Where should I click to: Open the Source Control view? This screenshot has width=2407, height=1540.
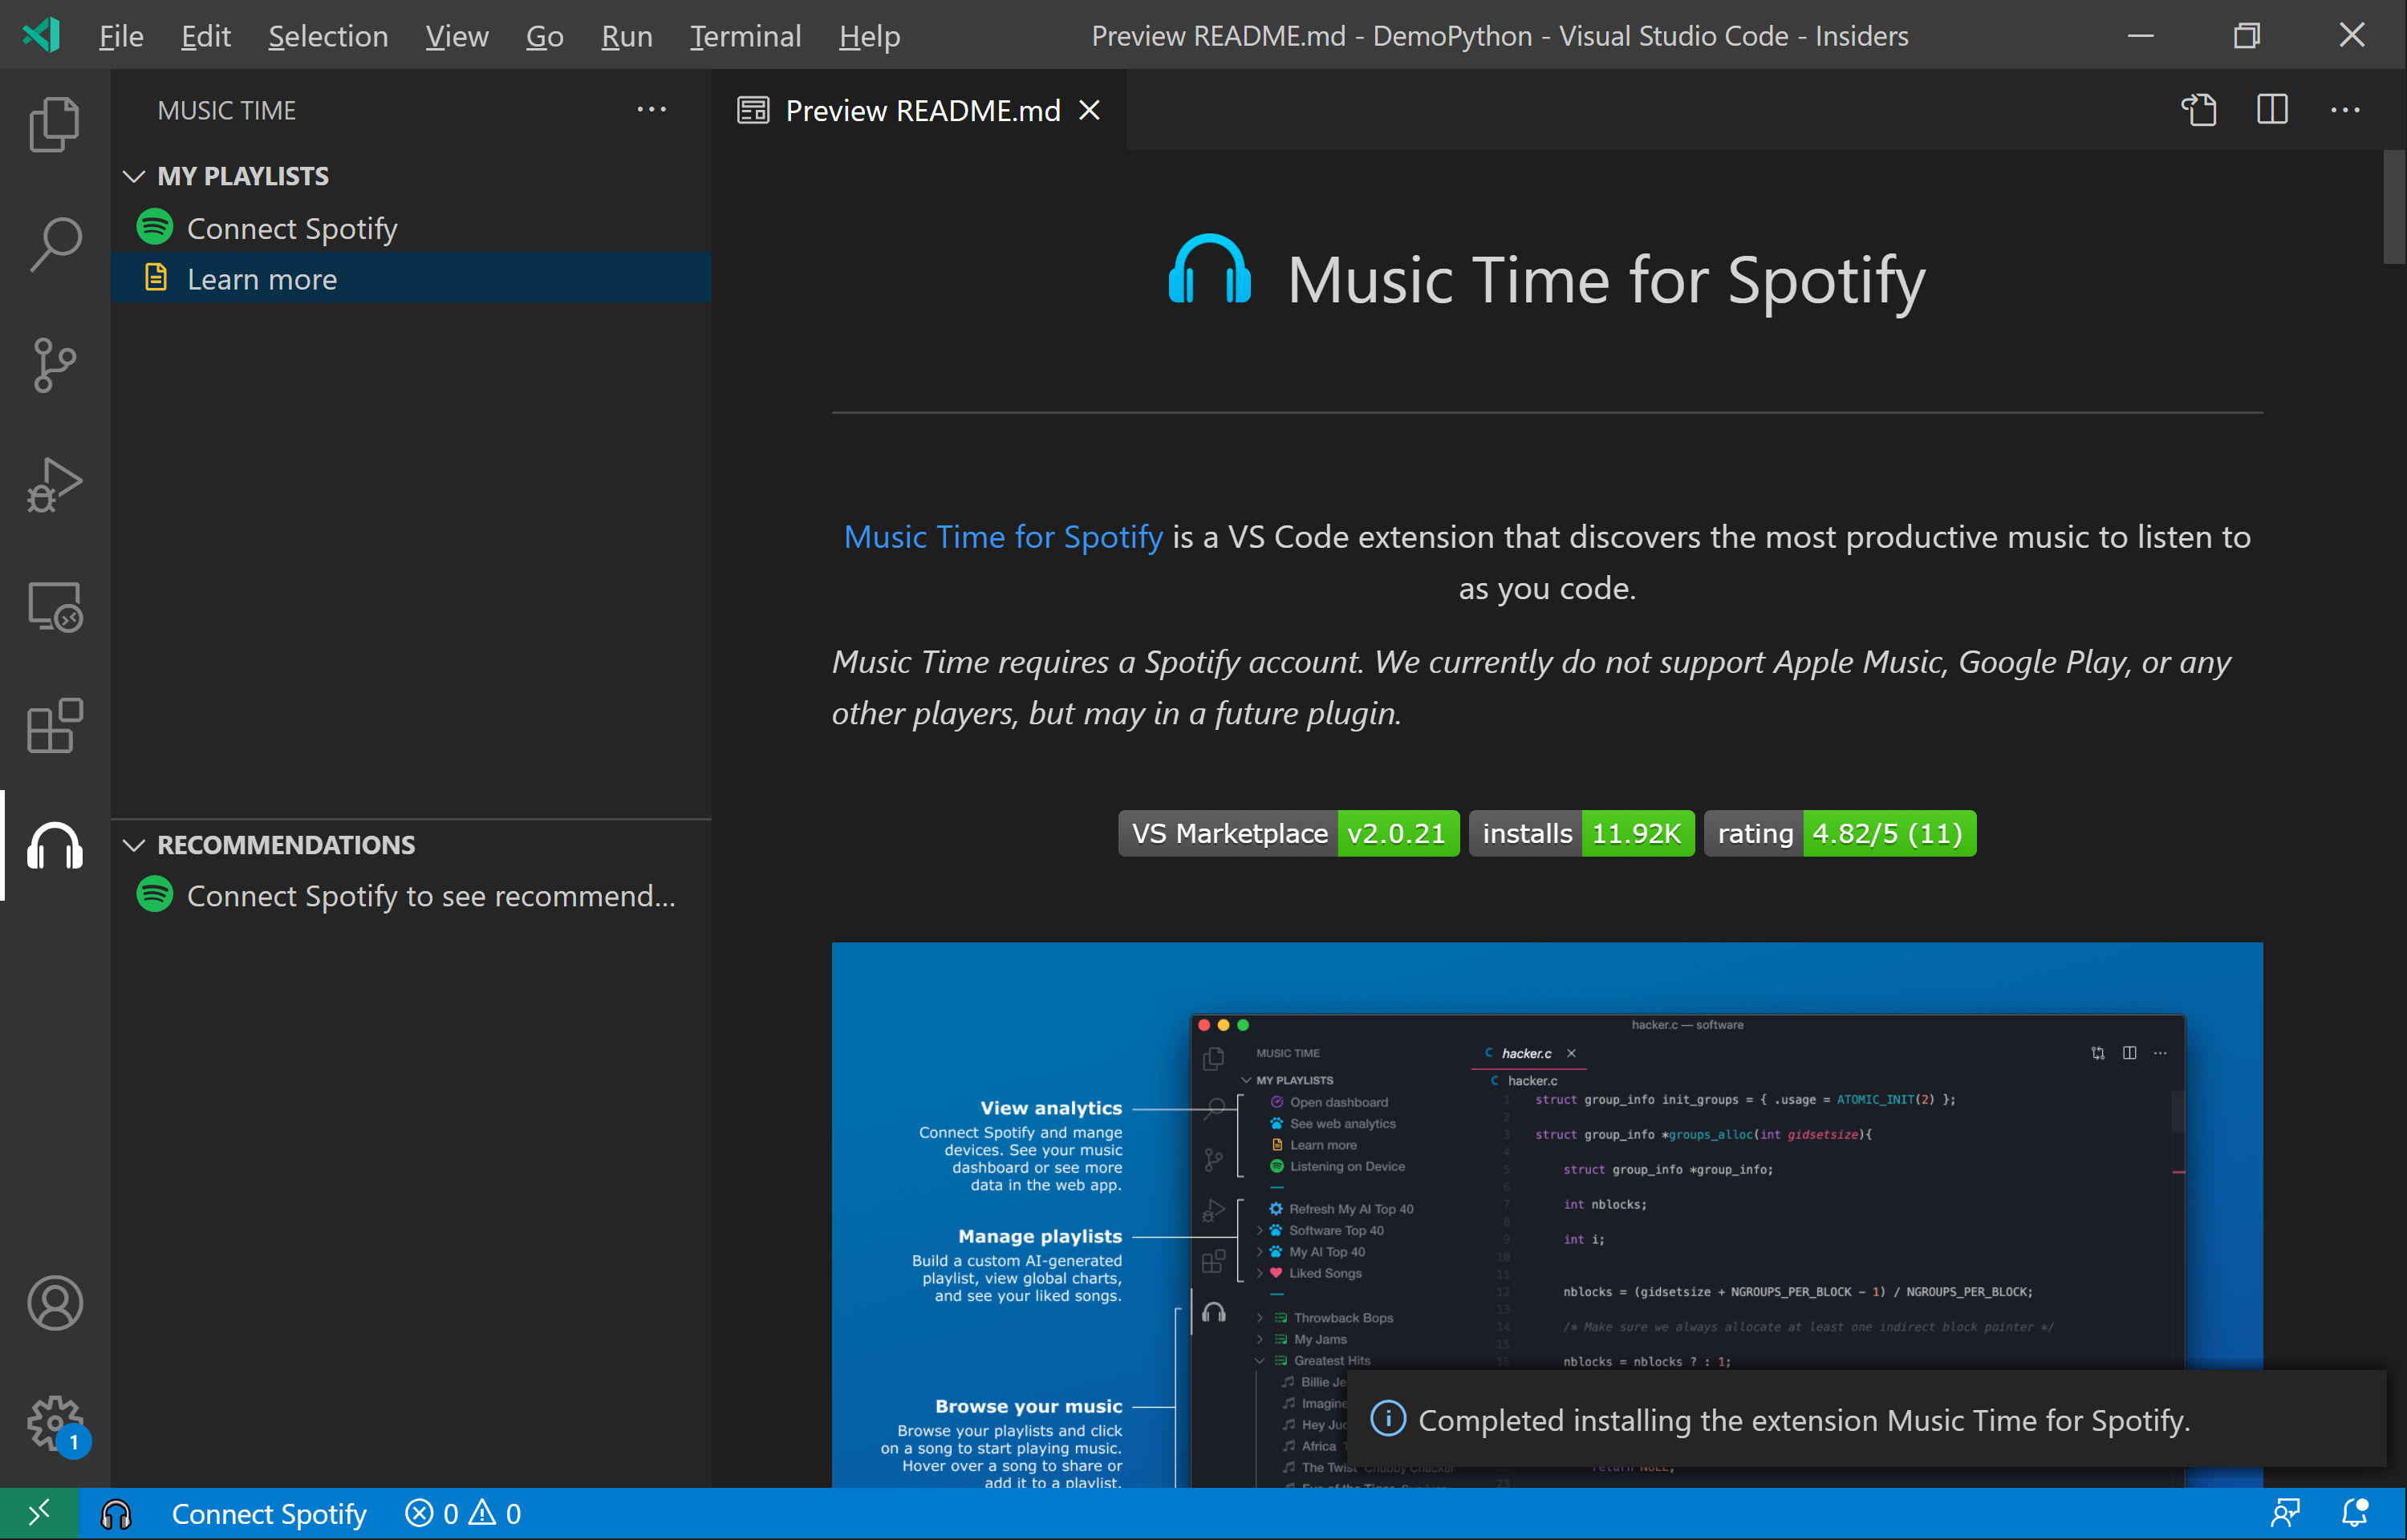(54, 364)
